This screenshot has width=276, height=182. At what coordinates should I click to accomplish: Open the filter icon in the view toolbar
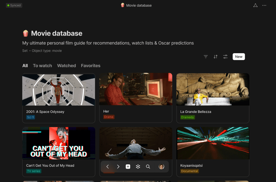(x=206, y=57)
